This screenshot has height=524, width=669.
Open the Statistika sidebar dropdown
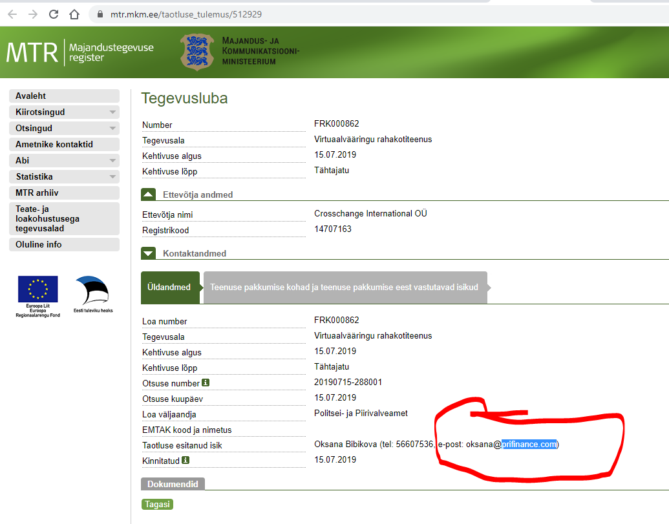[x=112, y=177]
